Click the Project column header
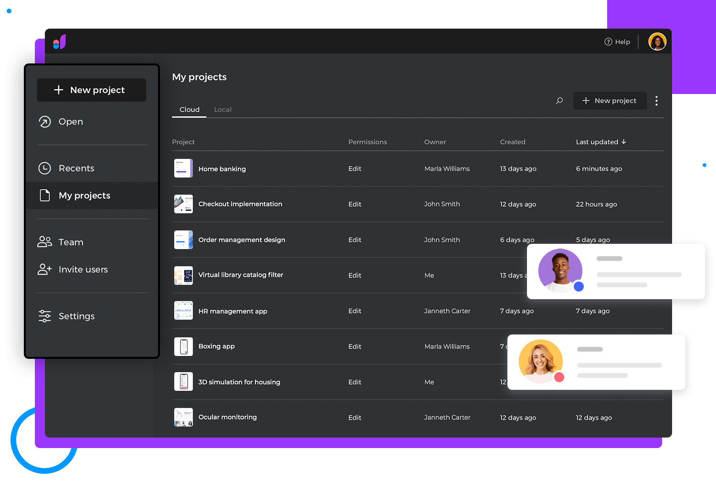Viewport: 716px width, 501px height. click(183, 142)
